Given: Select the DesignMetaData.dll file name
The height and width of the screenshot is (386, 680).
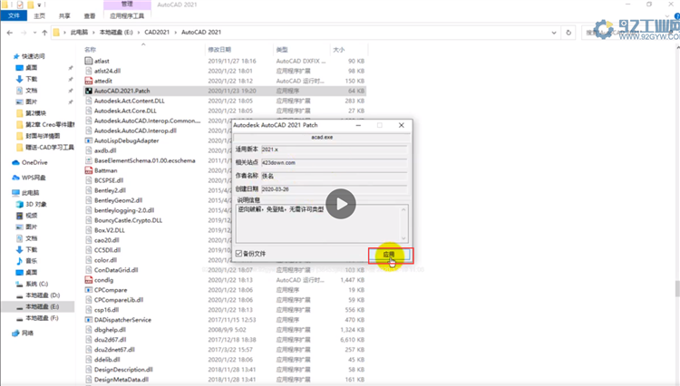Looking at the screenshot, I should pyautogui.click(x=121, y=380).
